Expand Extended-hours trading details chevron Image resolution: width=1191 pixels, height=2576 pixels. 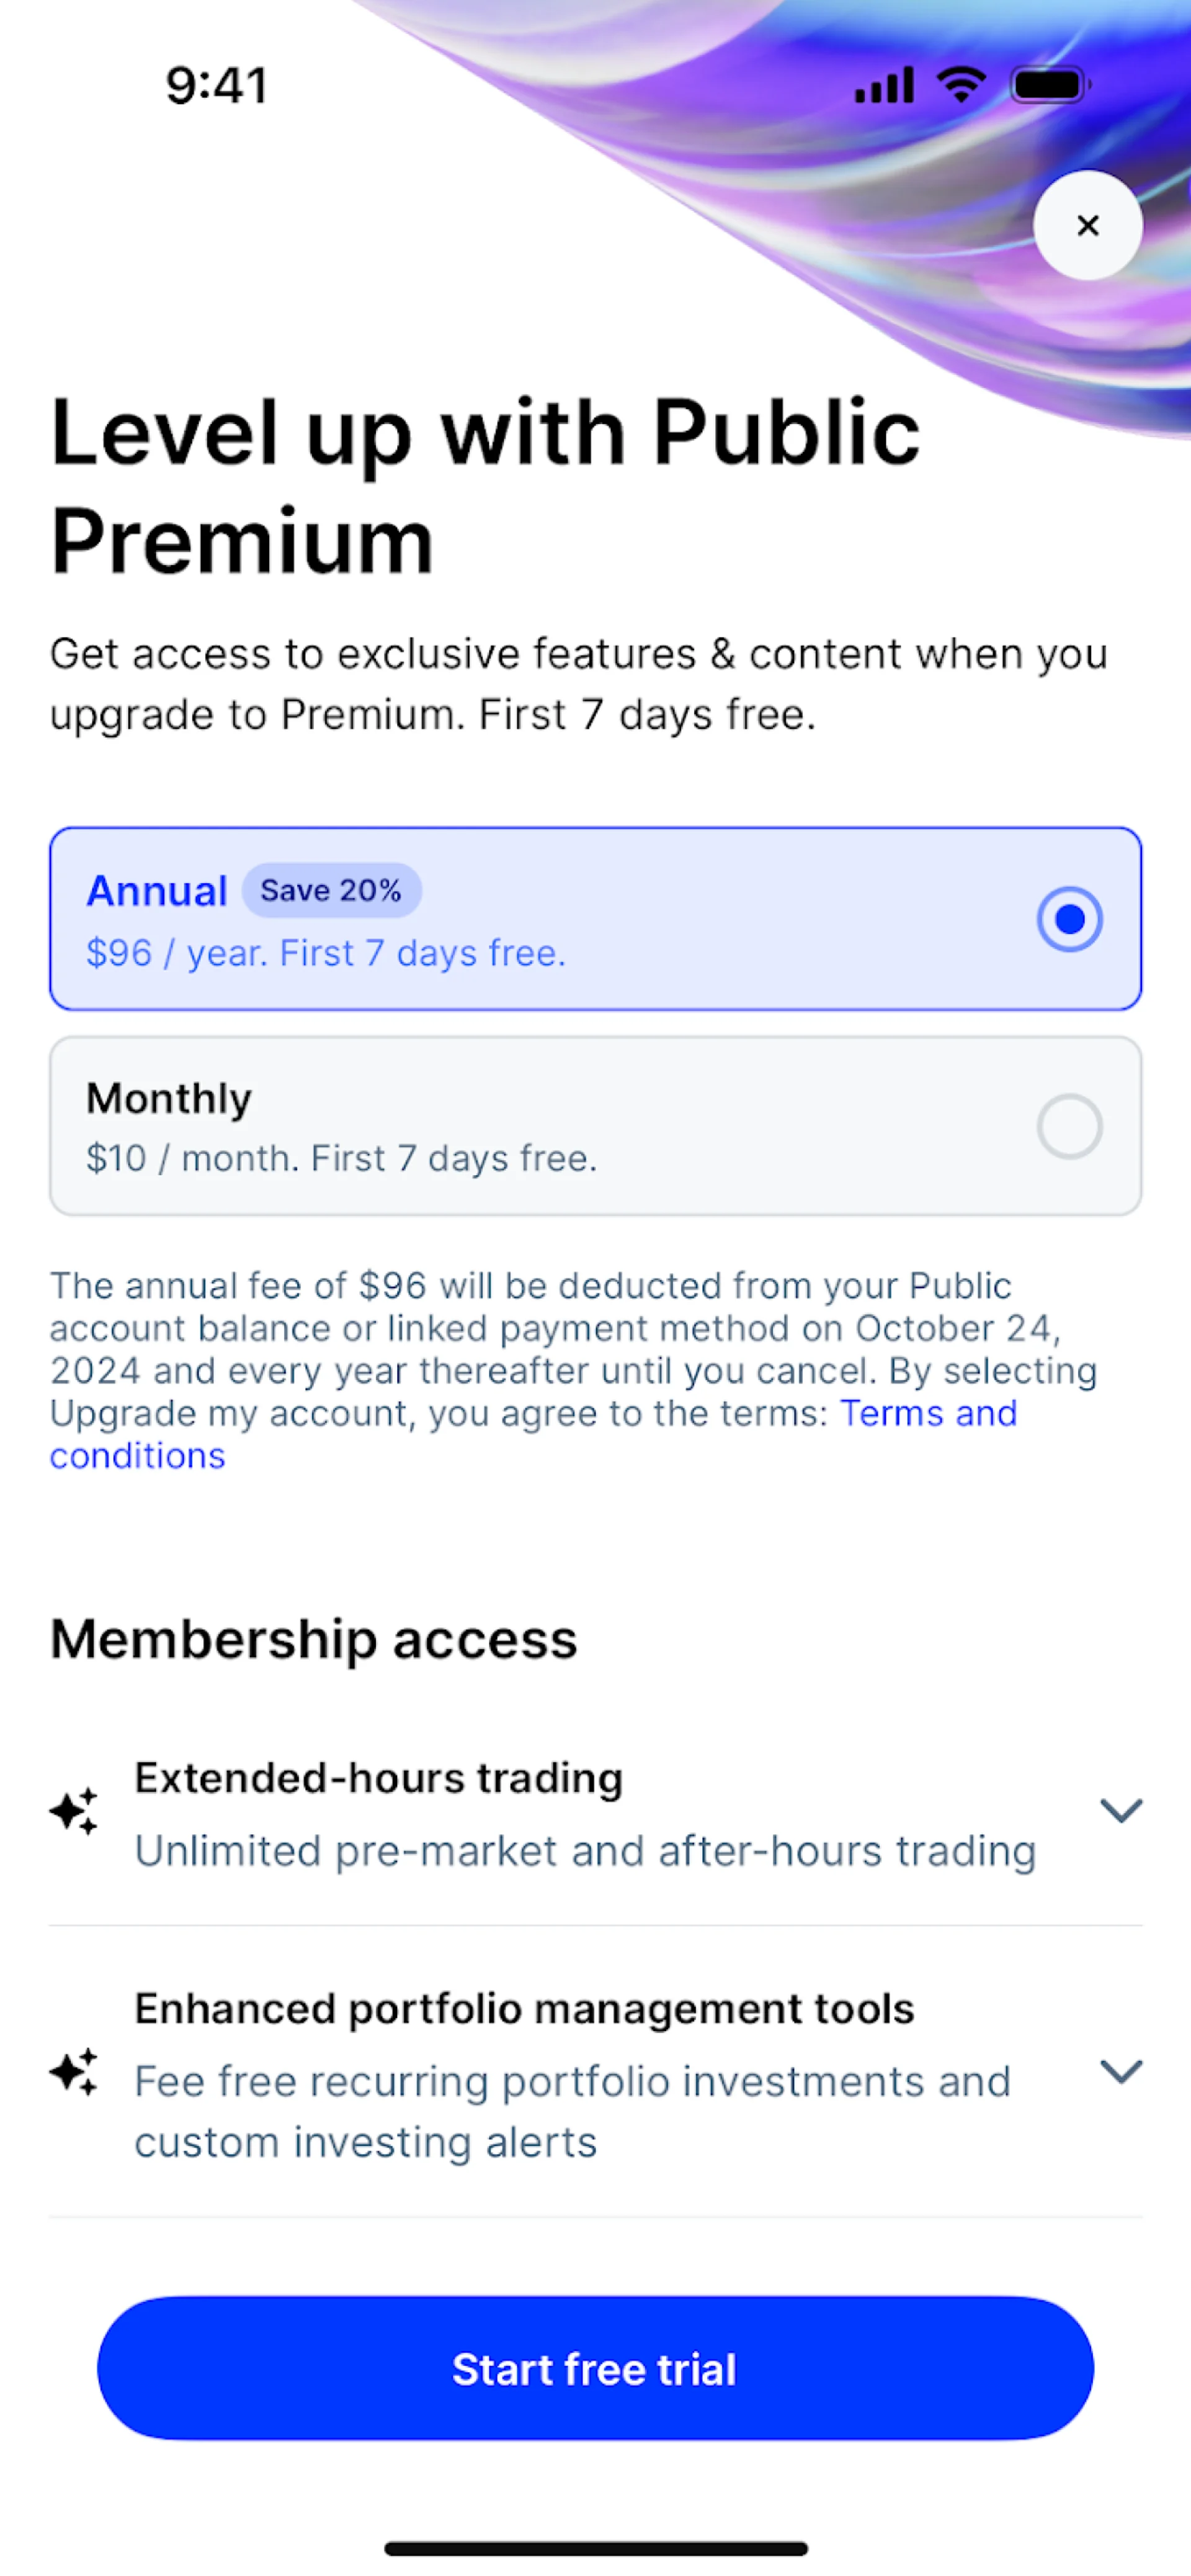(x=1121, y=1811)
